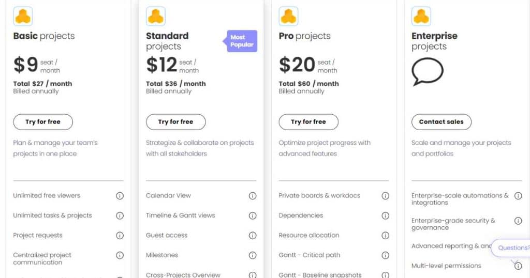Image resolution: width=530 pixels, height=278 pixels.
Task: Open info for Enterprise-grade security & governance
Action: pos(518,221)
